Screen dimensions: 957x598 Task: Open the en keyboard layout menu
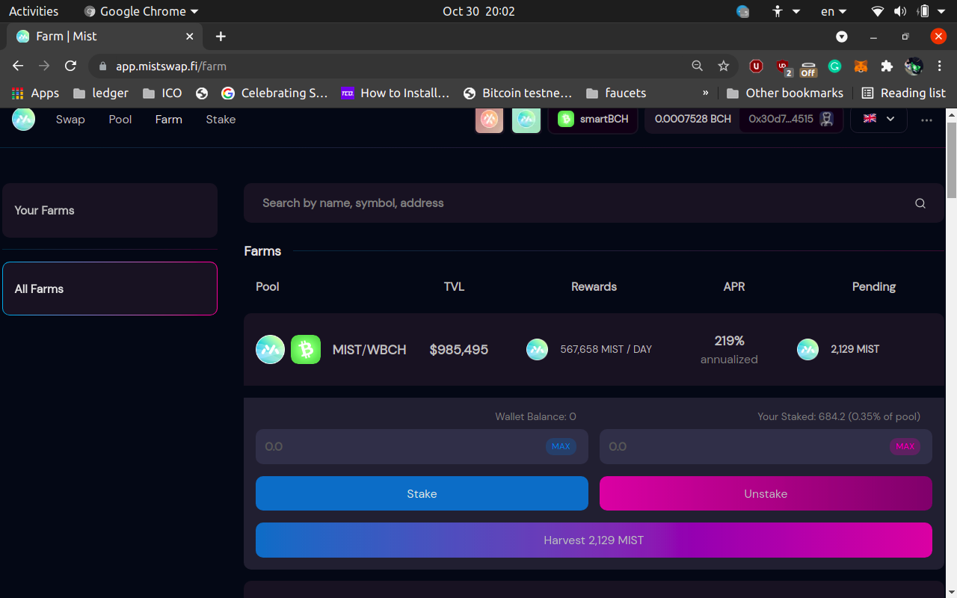point(833,11)
